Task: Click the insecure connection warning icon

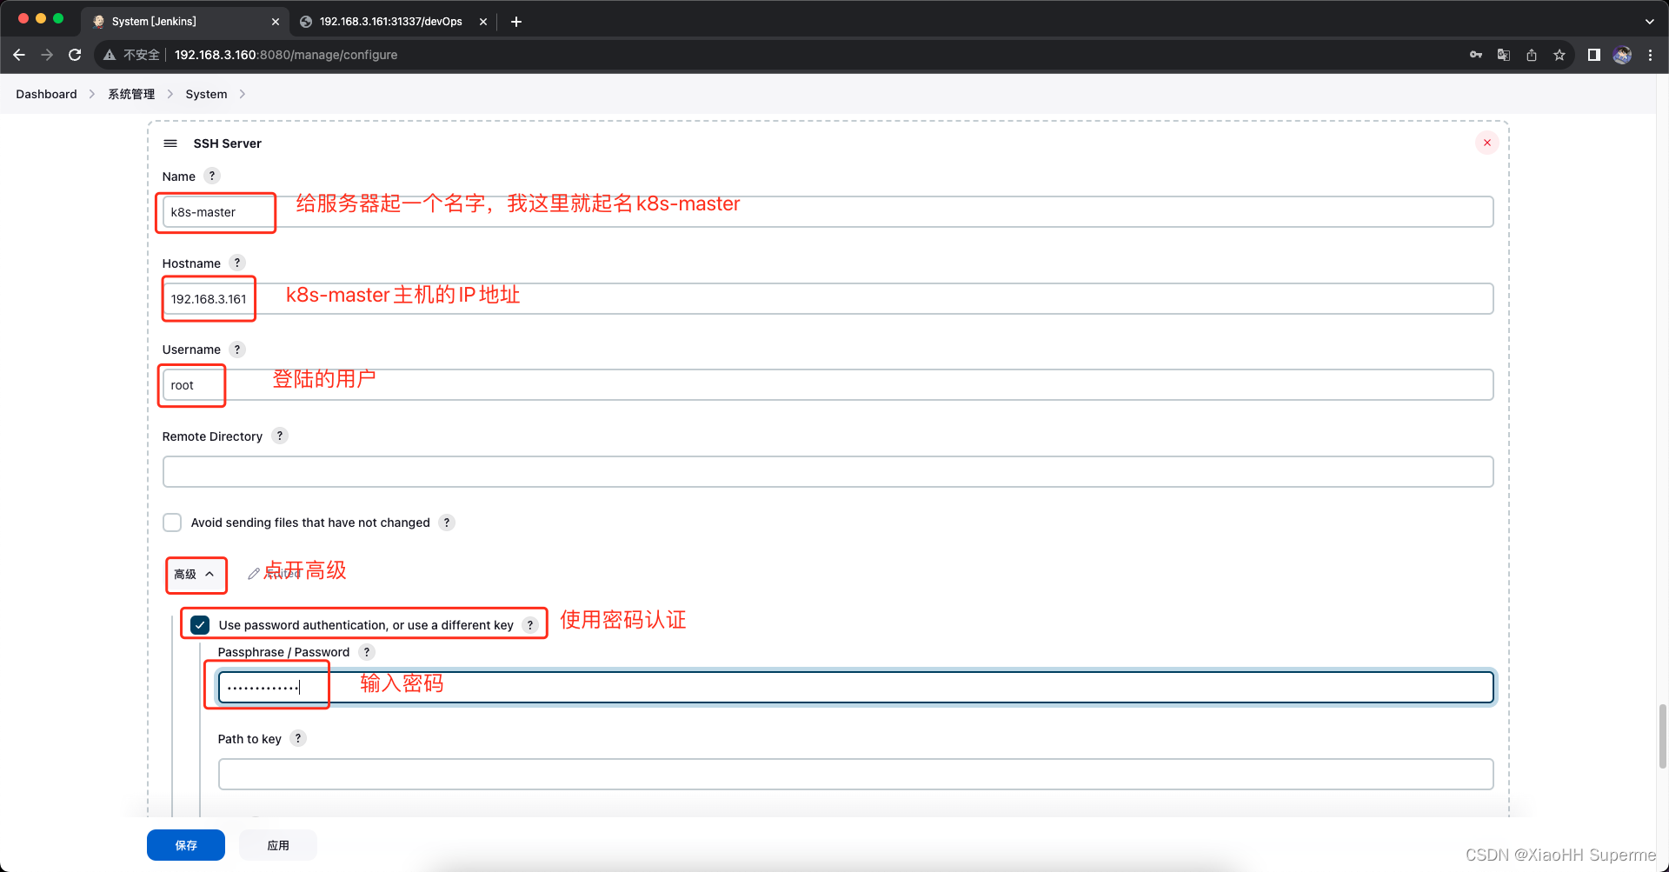Action: (110, 55)
